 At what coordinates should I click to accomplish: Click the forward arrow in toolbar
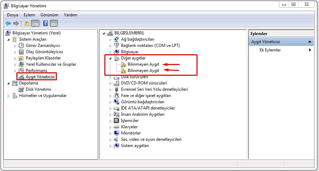[16, 23]
